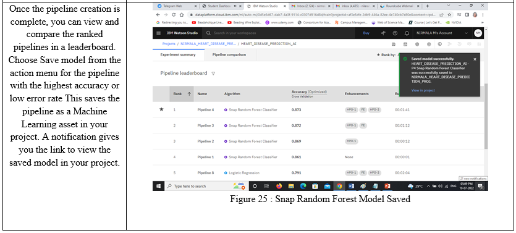Click the taskbar clock showing 05:09 PM
Viewport: 516px width, 233px height.
tap(467, 186)
